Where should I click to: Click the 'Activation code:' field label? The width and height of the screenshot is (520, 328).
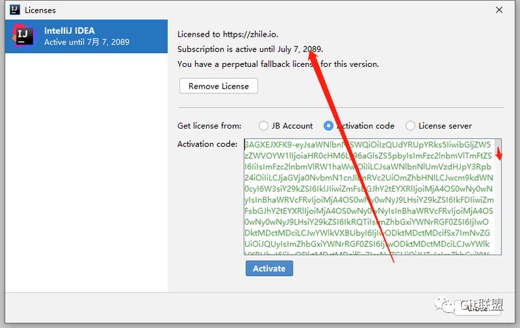coord(207,144)
